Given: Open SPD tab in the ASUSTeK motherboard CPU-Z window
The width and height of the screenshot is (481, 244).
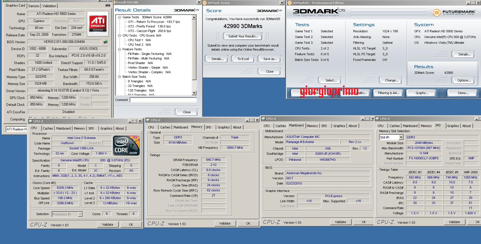Looking at the screenshot, I should pos(324,126).
